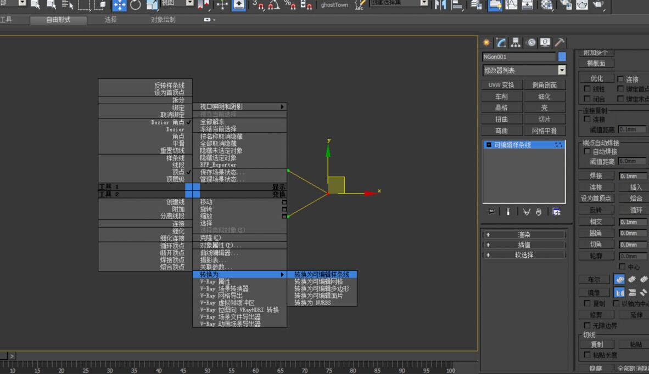The height and width of the screenshot is (374, 649).
Task: Edit the NGon001 object name field
Action: 519,56
